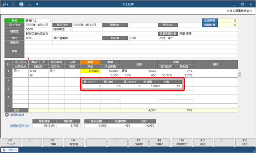256x153 pixels.
Task: Click the F9 明細按分 button
Action: coord(182,142)
